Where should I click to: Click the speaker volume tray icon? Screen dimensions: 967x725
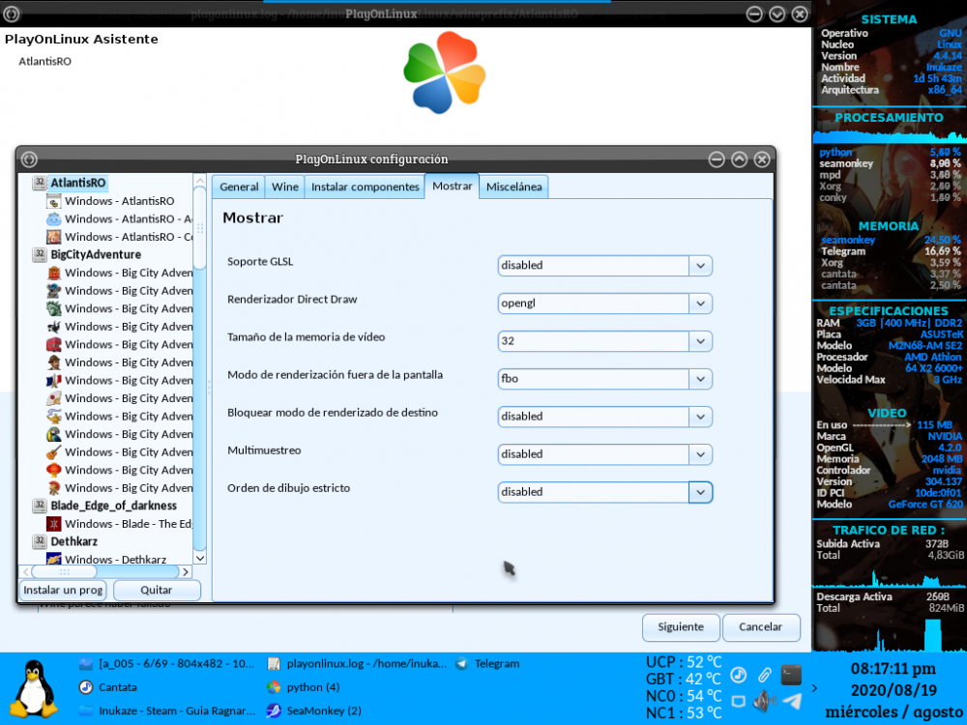(x=764, y=701)
